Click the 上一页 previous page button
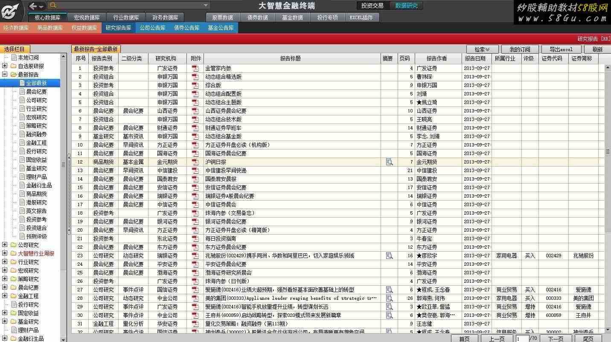The height and width of the screenshot is (342, 611). coord(497,339)
